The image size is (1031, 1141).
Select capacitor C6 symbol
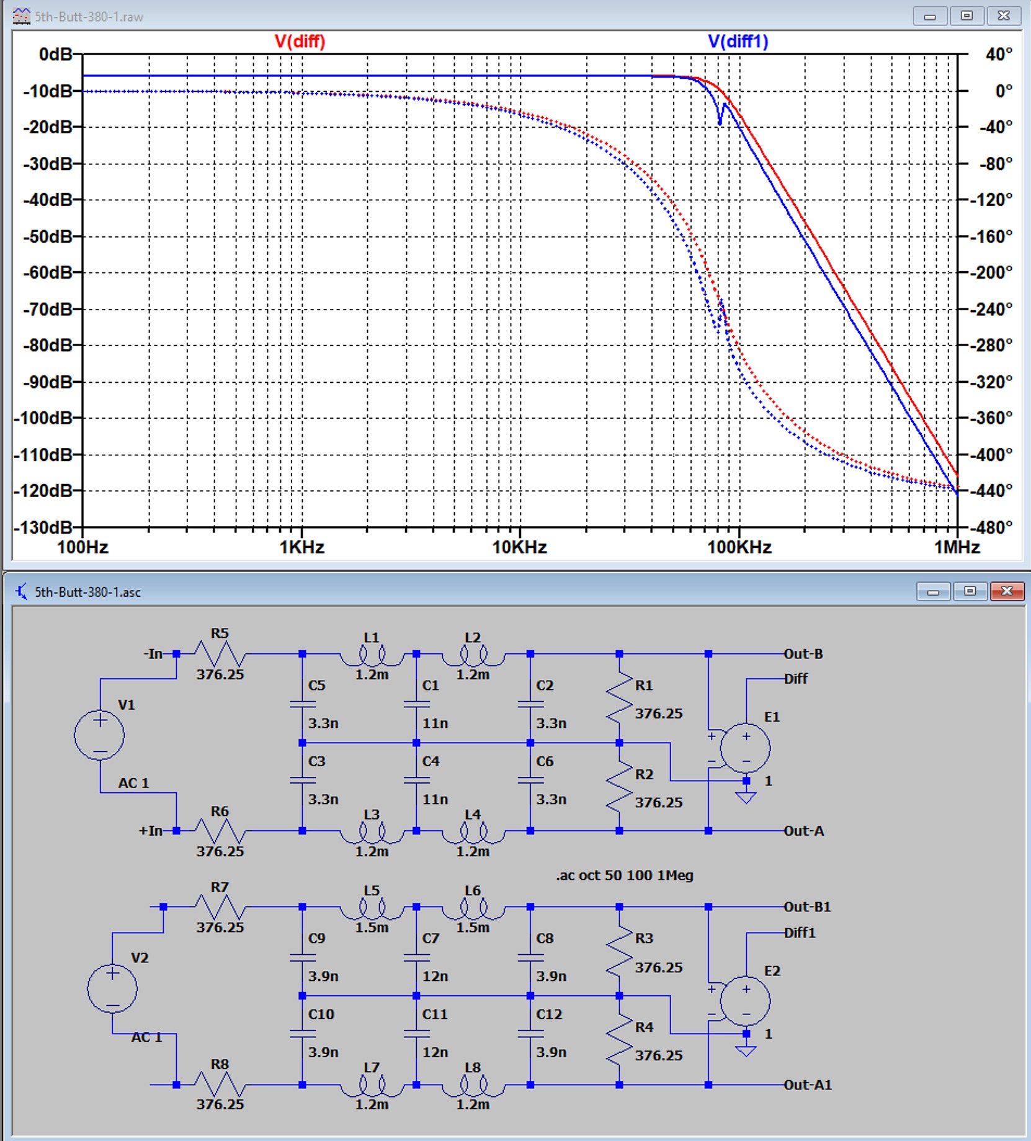(x=530, y=781)
